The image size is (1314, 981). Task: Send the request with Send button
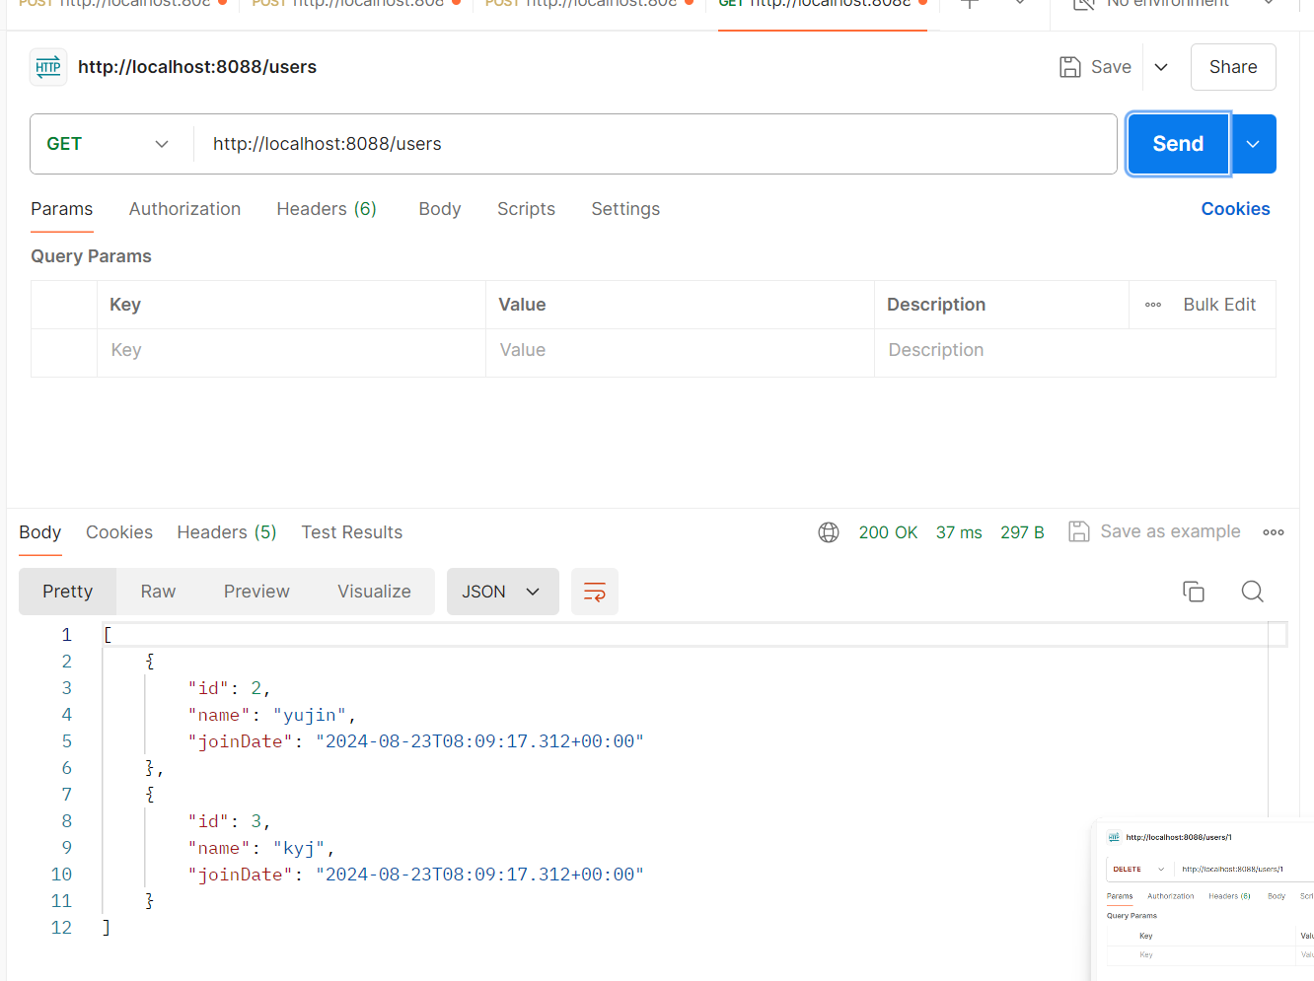point(1178,144)
